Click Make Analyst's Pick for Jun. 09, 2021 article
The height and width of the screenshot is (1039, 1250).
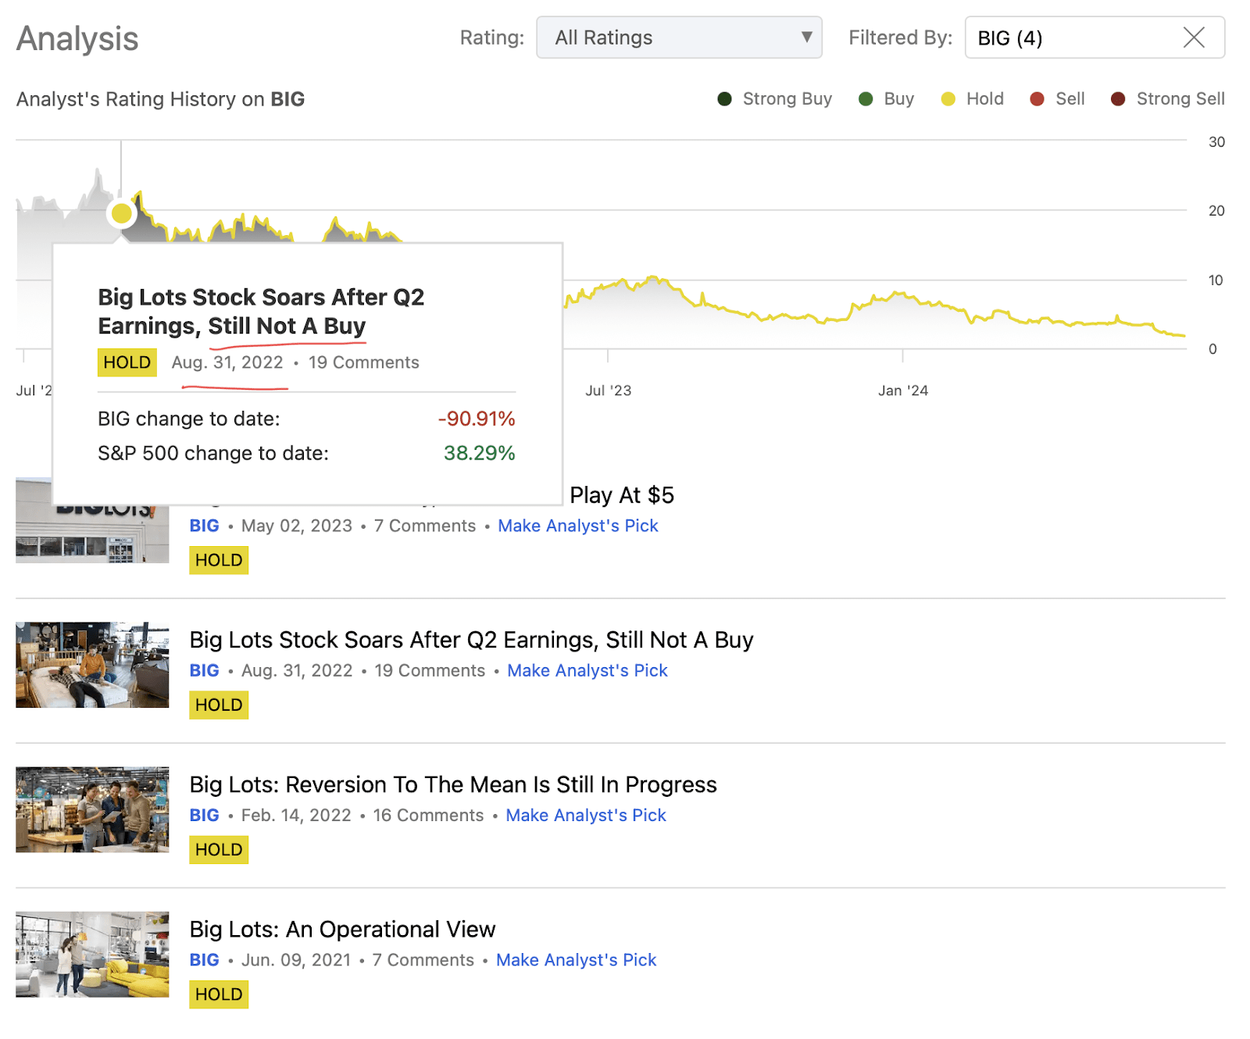click(x=576, y=959)
